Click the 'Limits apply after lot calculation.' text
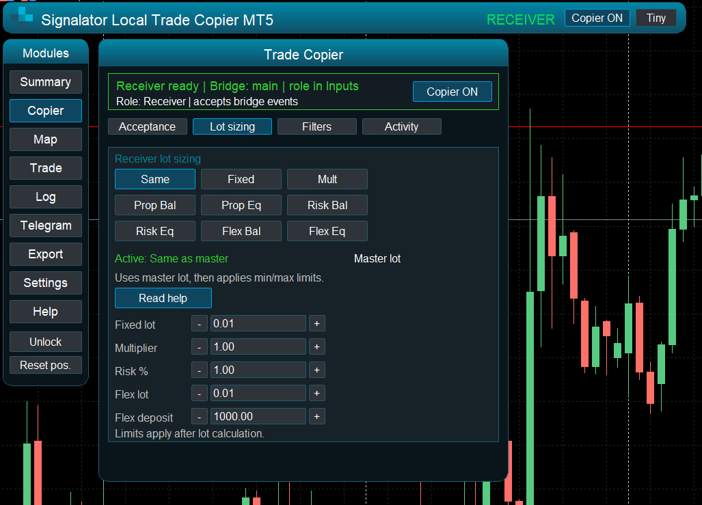 click(190, 433)
